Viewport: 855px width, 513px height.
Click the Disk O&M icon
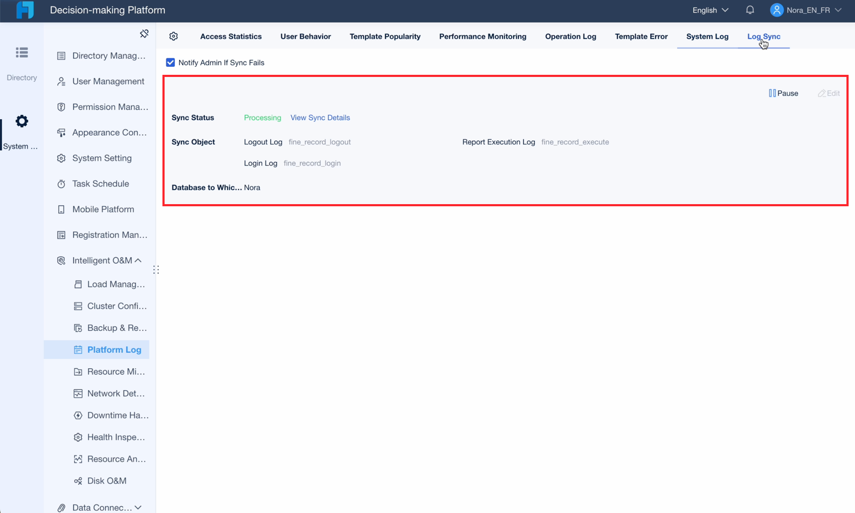tap(78, 481)
